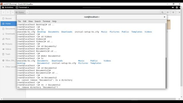Open search in Files window
This screenshot has height=103, width=183.
click(162, 12)
